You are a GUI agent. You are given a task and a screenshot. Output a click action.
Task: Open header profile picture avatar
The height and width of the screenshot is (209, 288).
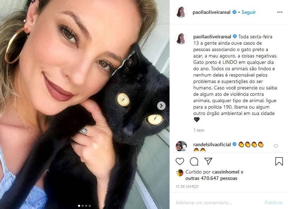point(181,12)
